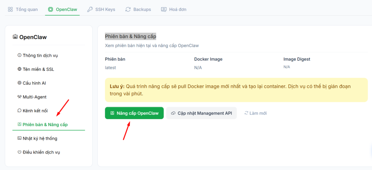Click upgrade icon of Phiên bản & Nâng cấp

(x=20, y=124)
